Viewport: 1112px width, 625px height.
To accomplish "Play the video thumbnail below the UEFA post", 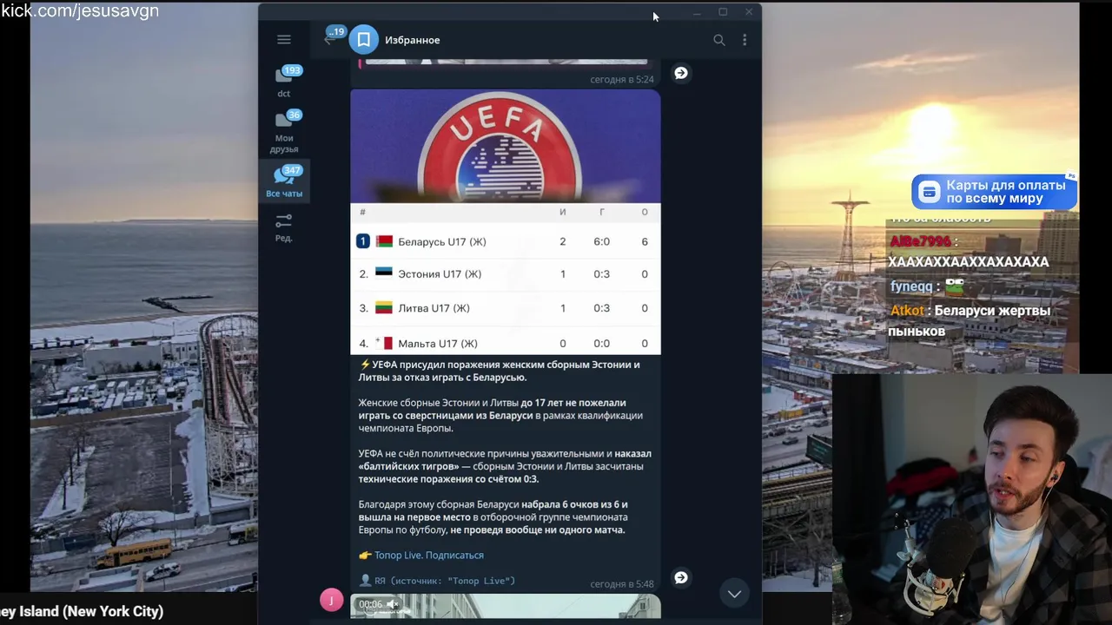I will click(506, 606).
